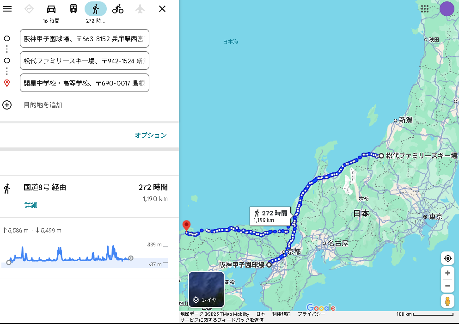Edit the 松代ファミリースキー場 waypoint field

(x=85, y=61)
